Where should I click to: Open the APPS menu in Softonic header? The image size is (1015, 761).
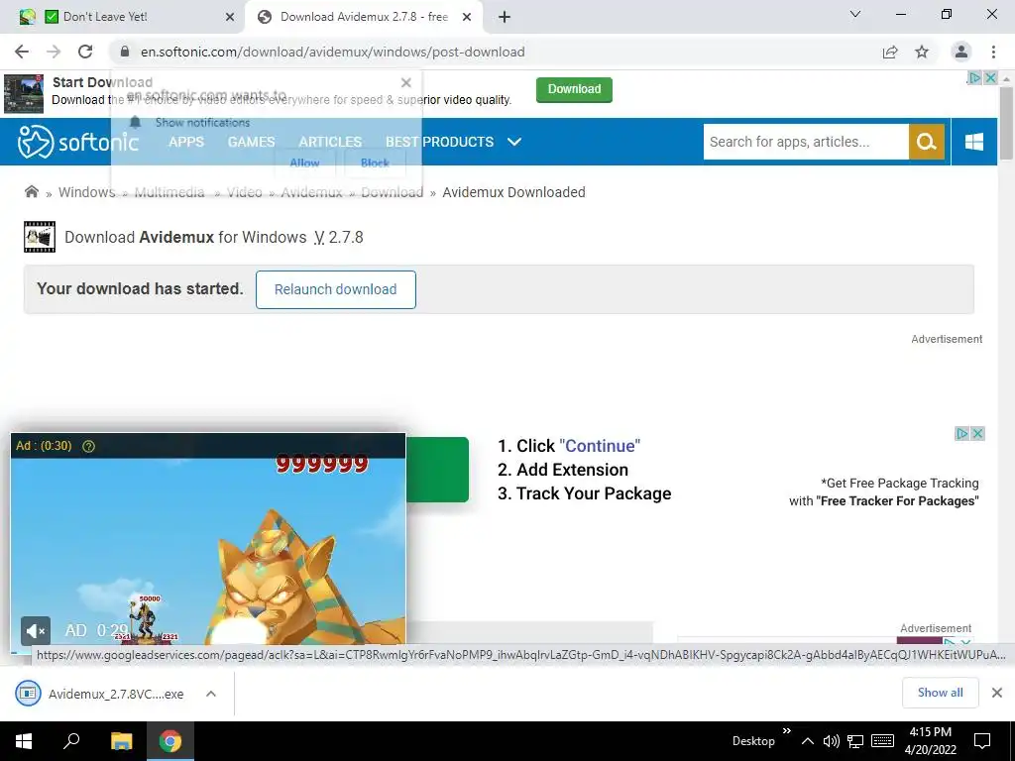186,142
